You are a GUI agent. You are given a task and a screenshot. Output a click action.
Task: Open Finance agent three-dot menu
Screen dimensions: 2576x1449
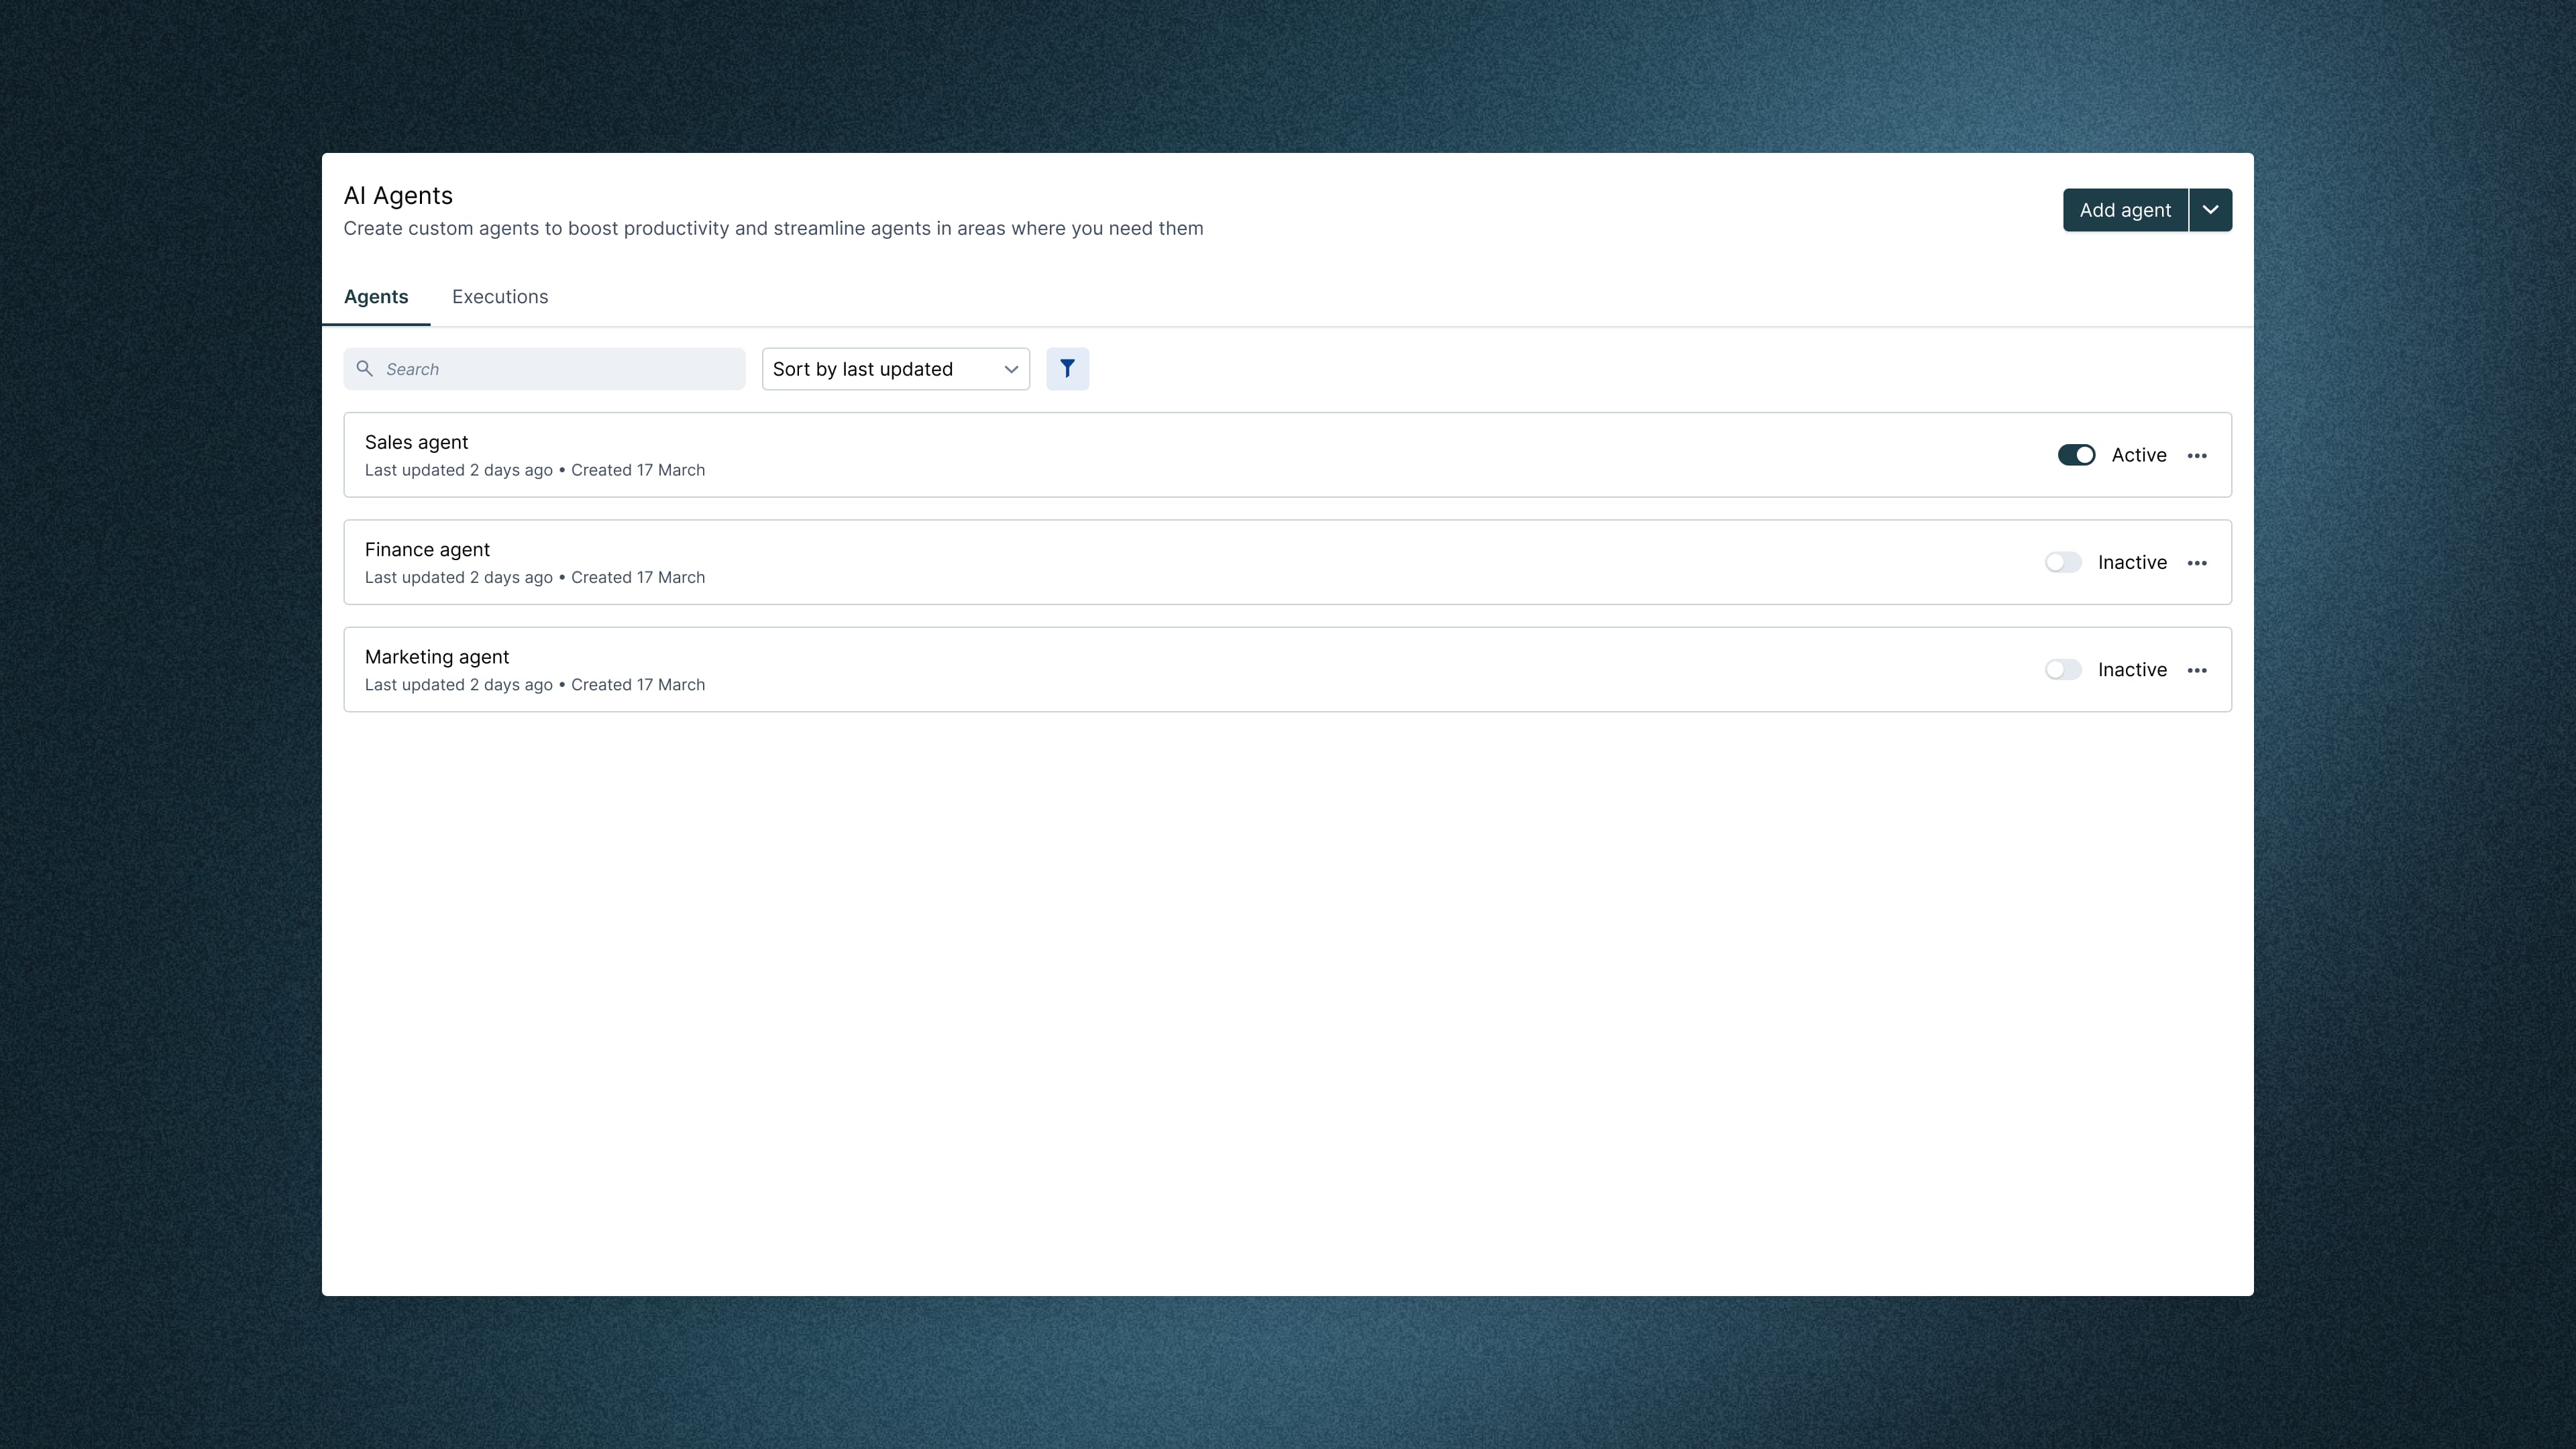tap(2196, 563)
